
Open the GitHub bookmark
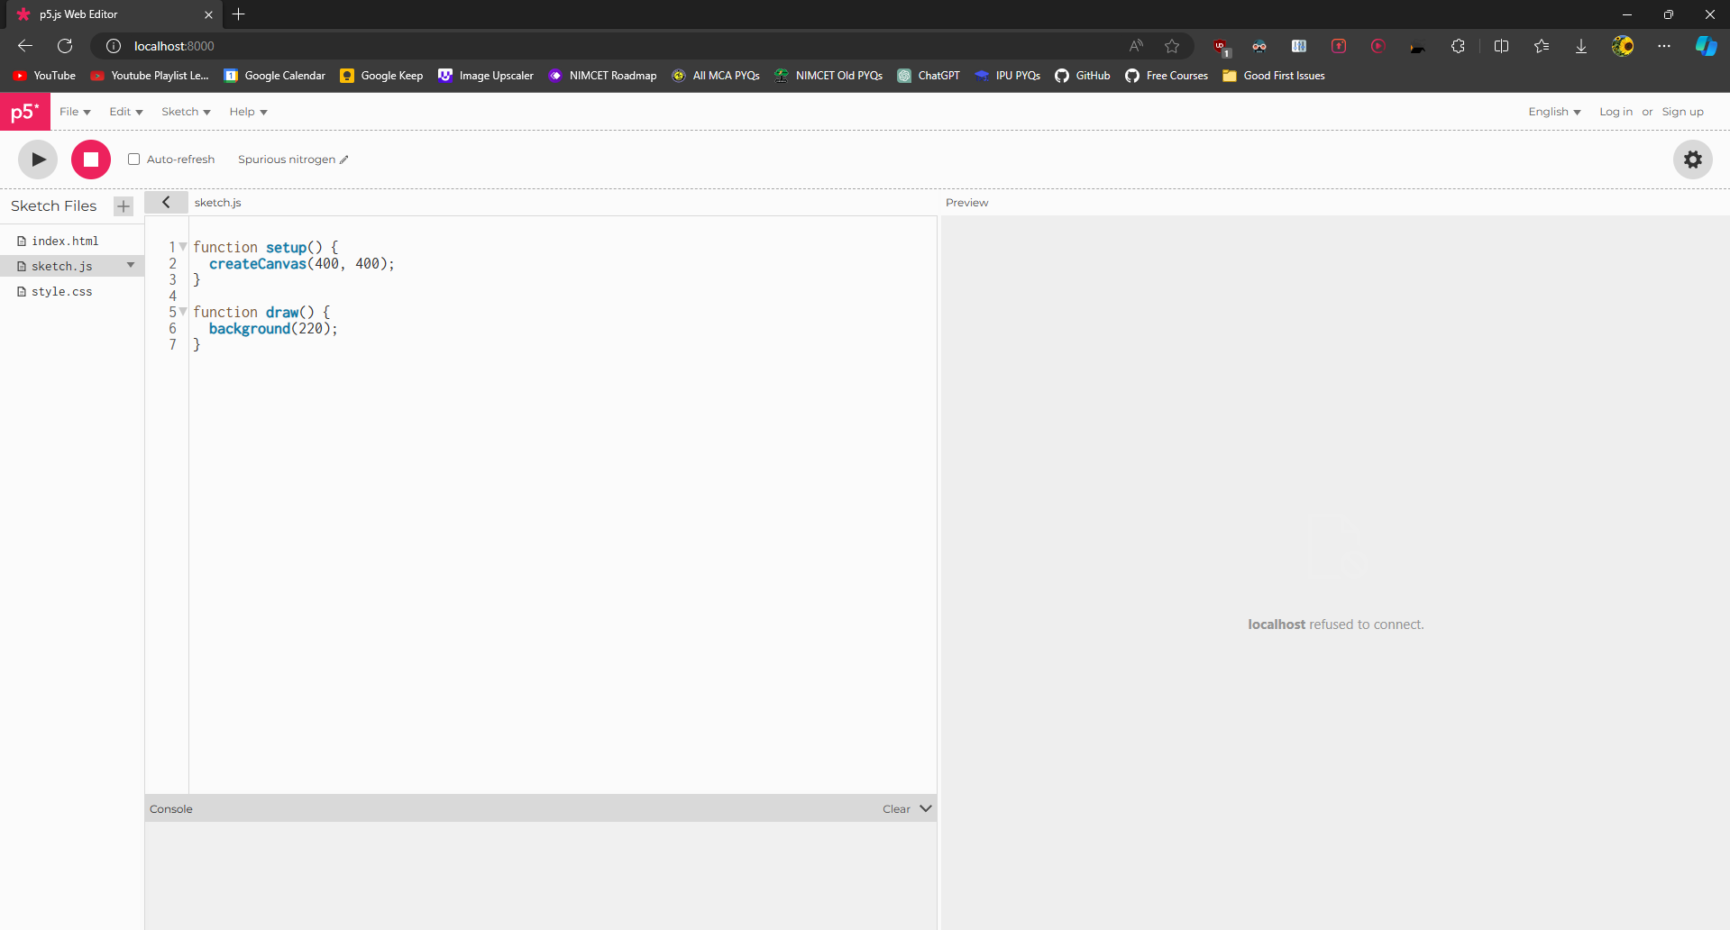click(x=1082, y=76)
